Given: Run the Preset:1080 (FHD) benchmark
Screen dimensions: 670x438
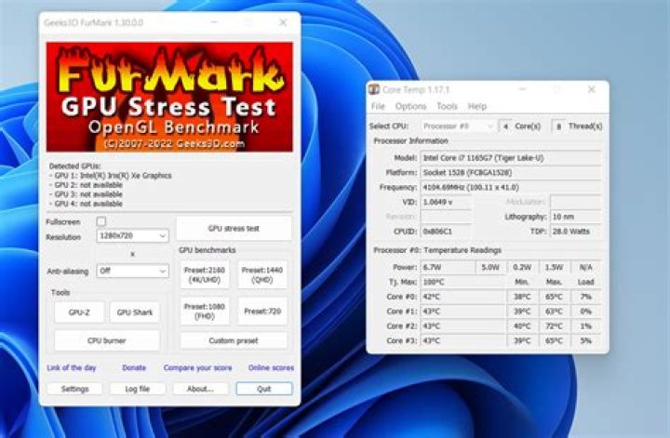Looking at the screenshot, I should (x=205, y=312).
